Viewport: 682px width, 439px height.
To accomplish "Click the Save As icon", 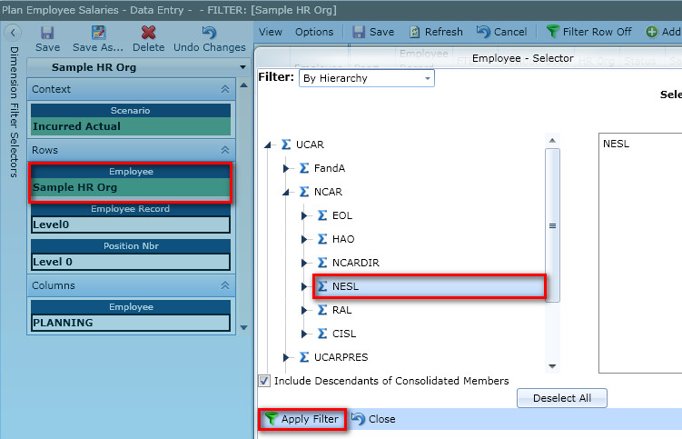I will coord(99,33).
